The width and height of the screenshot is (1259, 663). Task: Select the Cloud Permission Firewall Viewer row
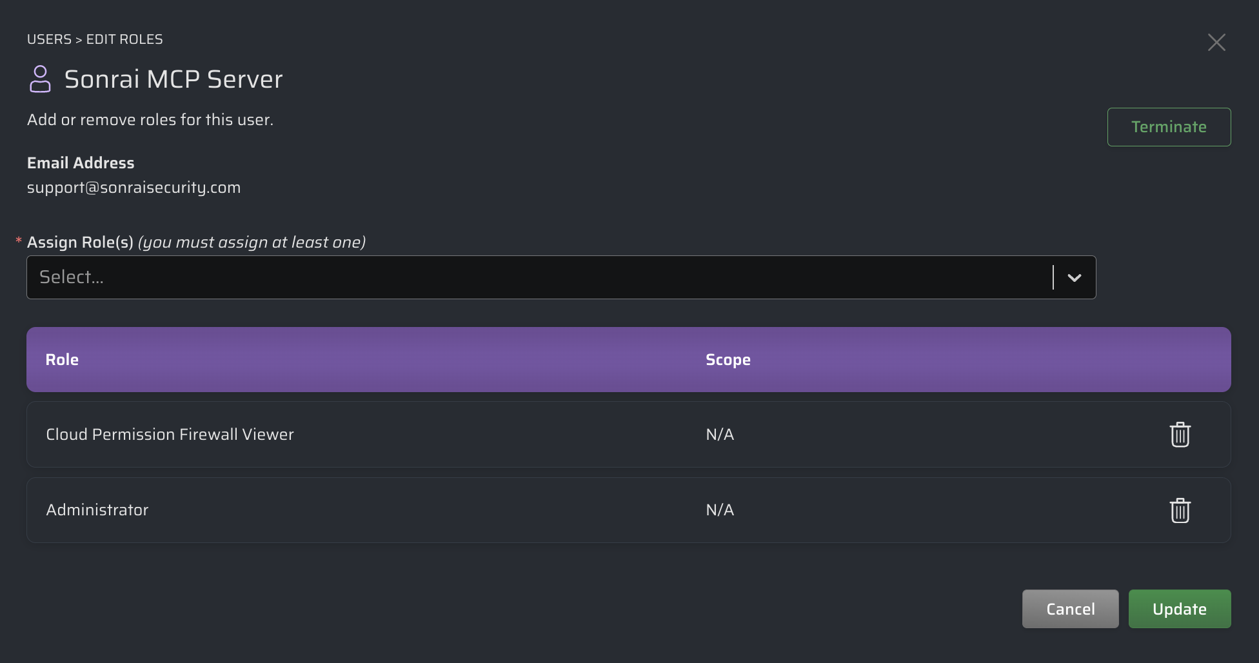[170, 435]
